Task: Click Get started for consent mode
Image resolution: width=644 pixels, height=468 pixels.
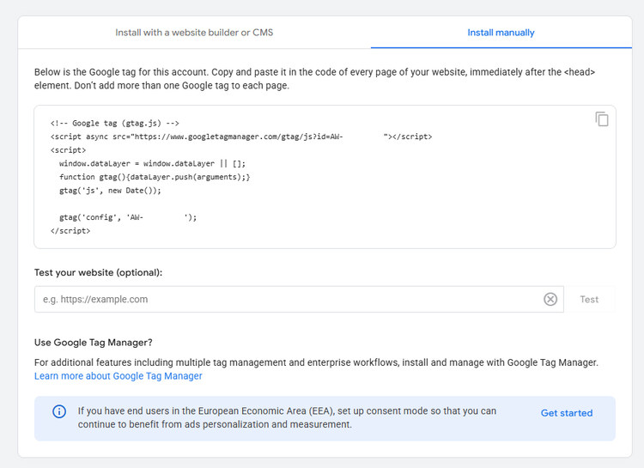Action: click(x=567, y=413)
